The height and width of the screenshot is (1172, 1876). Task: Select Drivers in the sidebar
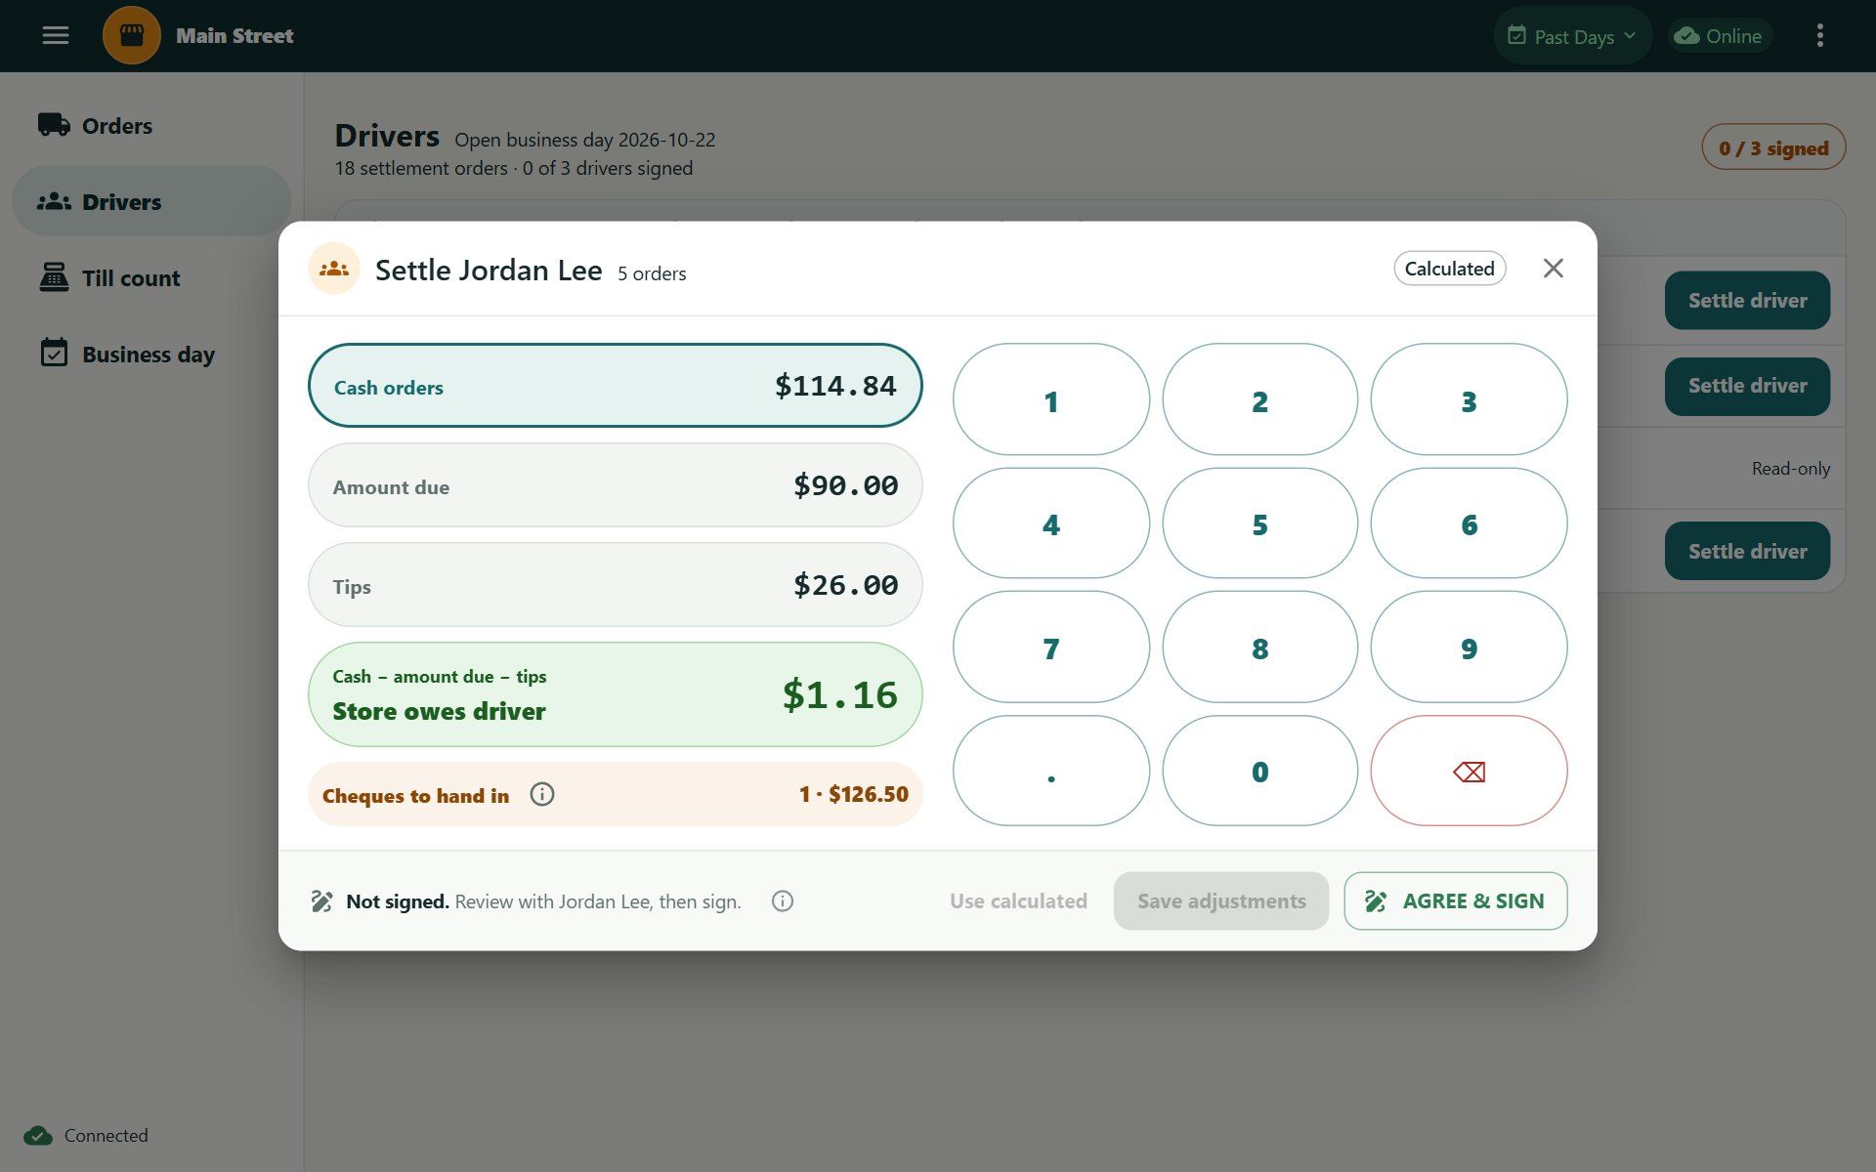(151, 201)
